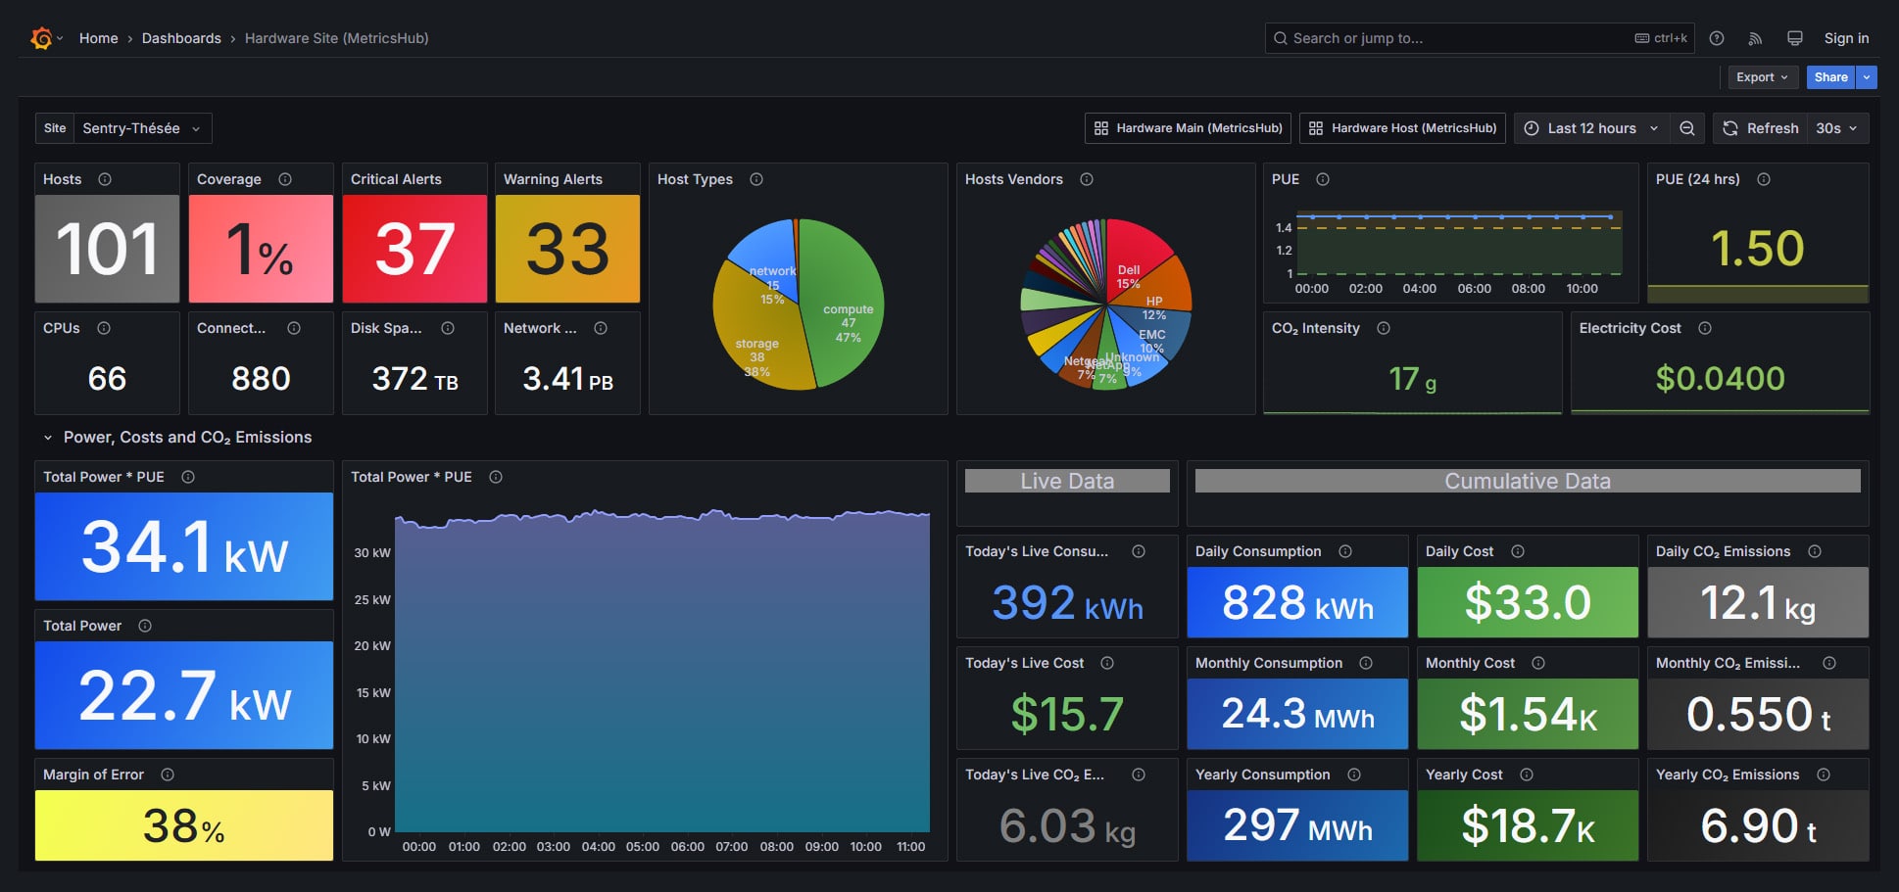
Task: Open the PUE panel info tooltip
Action: click(x=1322, y=179)
